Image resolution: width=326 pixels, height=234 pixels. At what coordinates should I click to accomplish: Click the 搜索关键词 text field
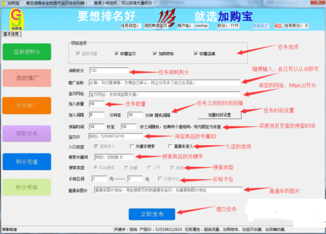point(113,157)
